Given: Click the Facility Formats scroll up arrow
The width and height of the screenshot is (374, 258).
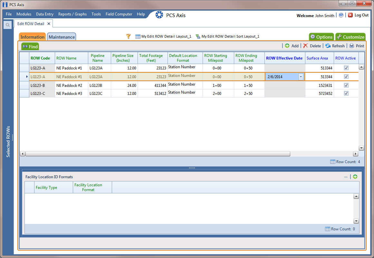Looking at the screenshot, I should [x=356, y=197].
